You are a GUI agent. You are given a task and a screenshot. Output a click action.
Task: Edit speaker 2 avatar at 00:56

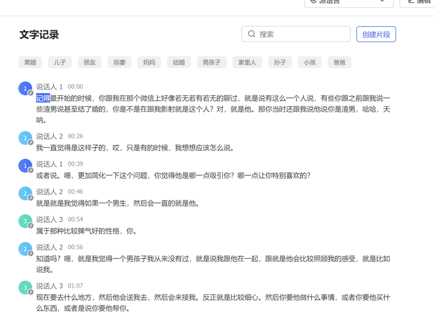tap(31, 253)
